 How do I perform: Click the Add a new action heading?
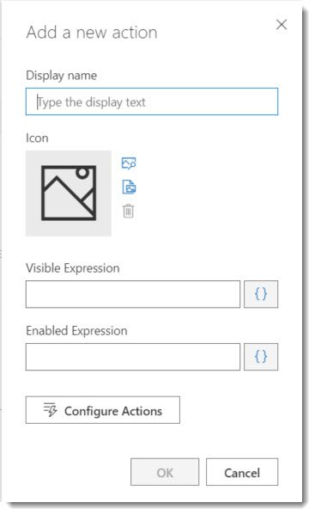coord(92,33)
